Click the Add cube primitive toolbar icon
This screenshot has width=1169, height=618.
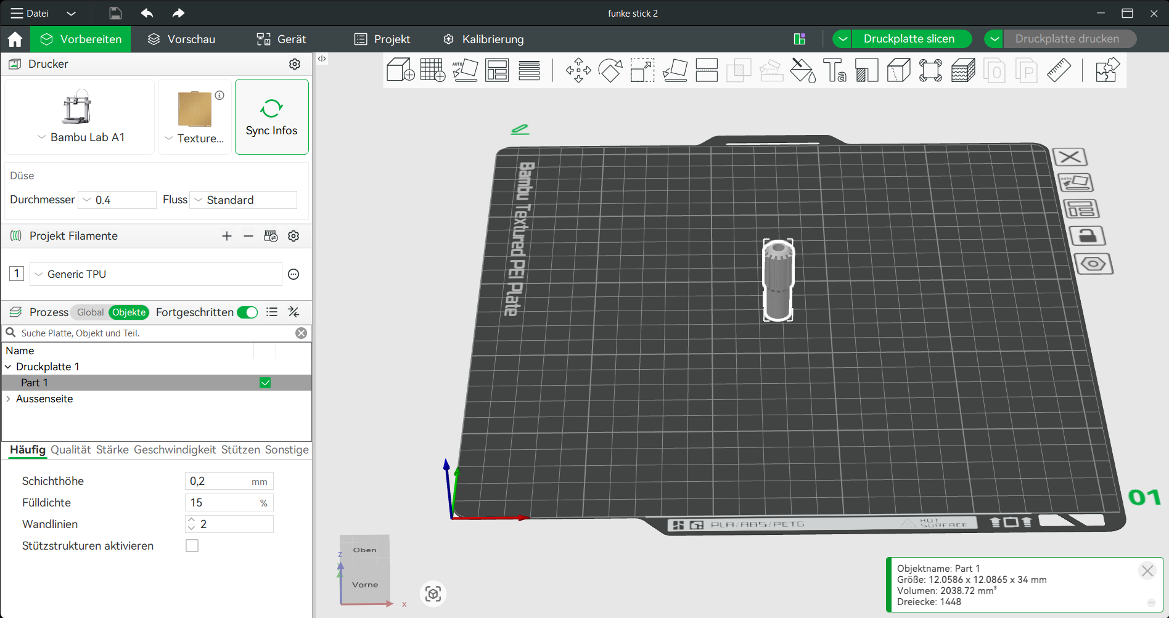[400, 70]
